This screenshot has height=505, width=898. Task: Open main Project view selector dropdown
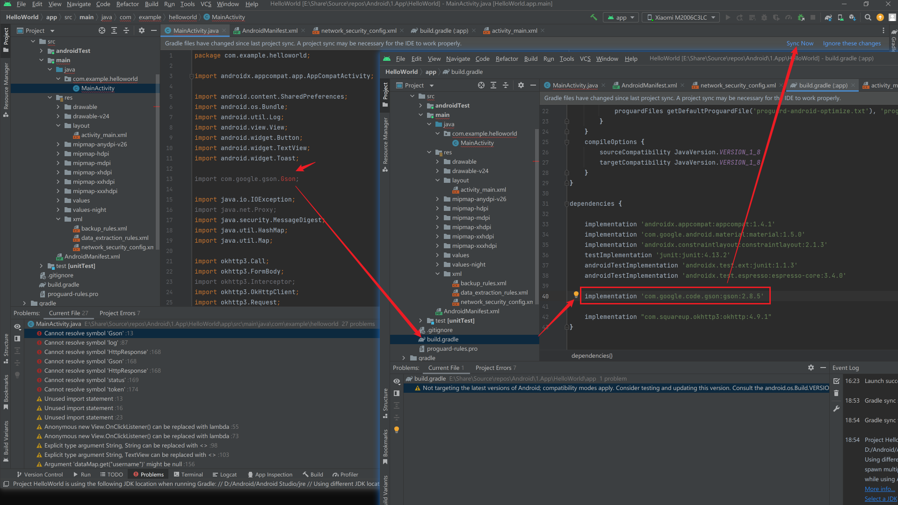[35, 30]
